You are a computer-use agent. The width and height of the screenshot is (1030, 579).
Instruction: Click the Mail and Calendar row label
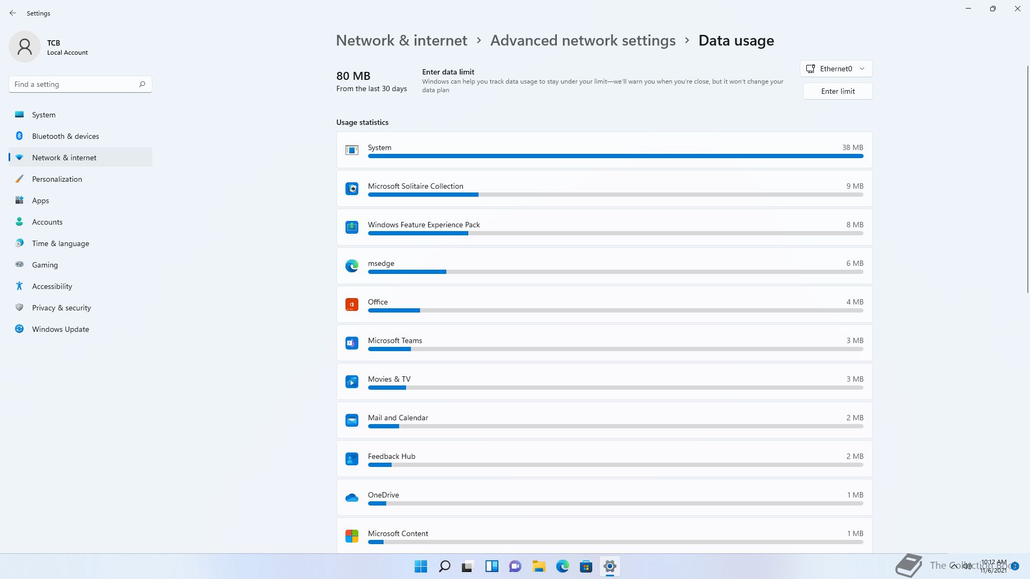(398, 418)
